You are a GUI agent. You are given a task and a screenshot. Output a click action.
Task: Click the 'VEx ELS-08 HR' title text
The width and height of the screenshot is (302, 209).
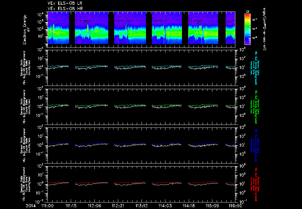[x=65, y=9]
